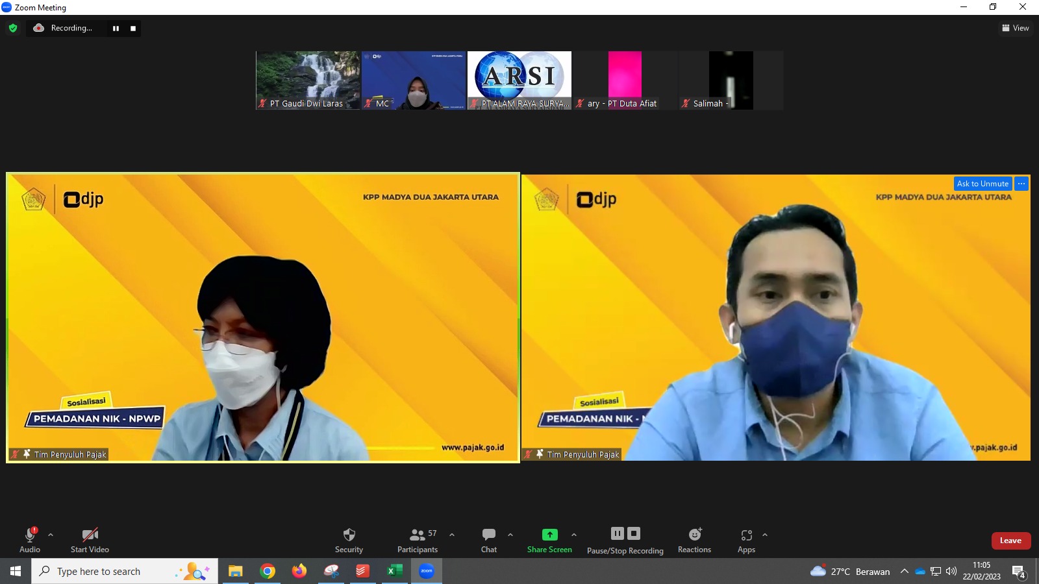
Task: Open Excel from the taskbar
Action: click(x=394, y=571)
